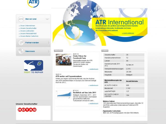
Task: Expand Partner werden with its arrow
Action: click(49, 43)
